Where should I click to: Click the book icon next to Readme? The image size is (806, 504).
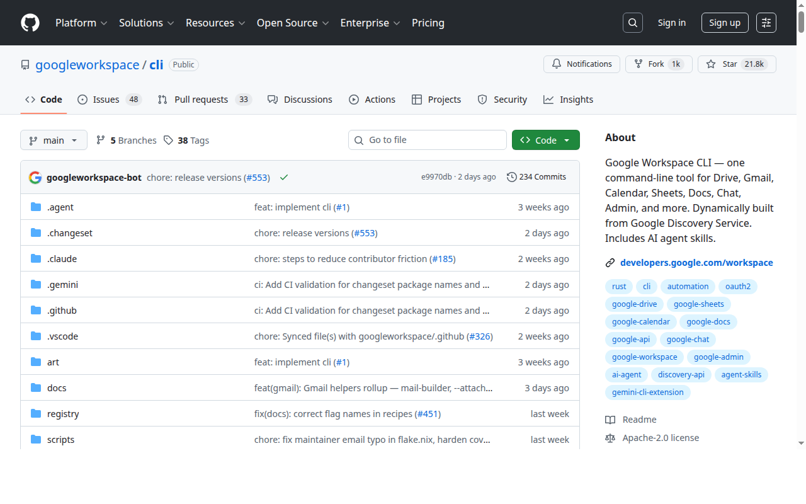pyautogui.click(x=610, y=420)
